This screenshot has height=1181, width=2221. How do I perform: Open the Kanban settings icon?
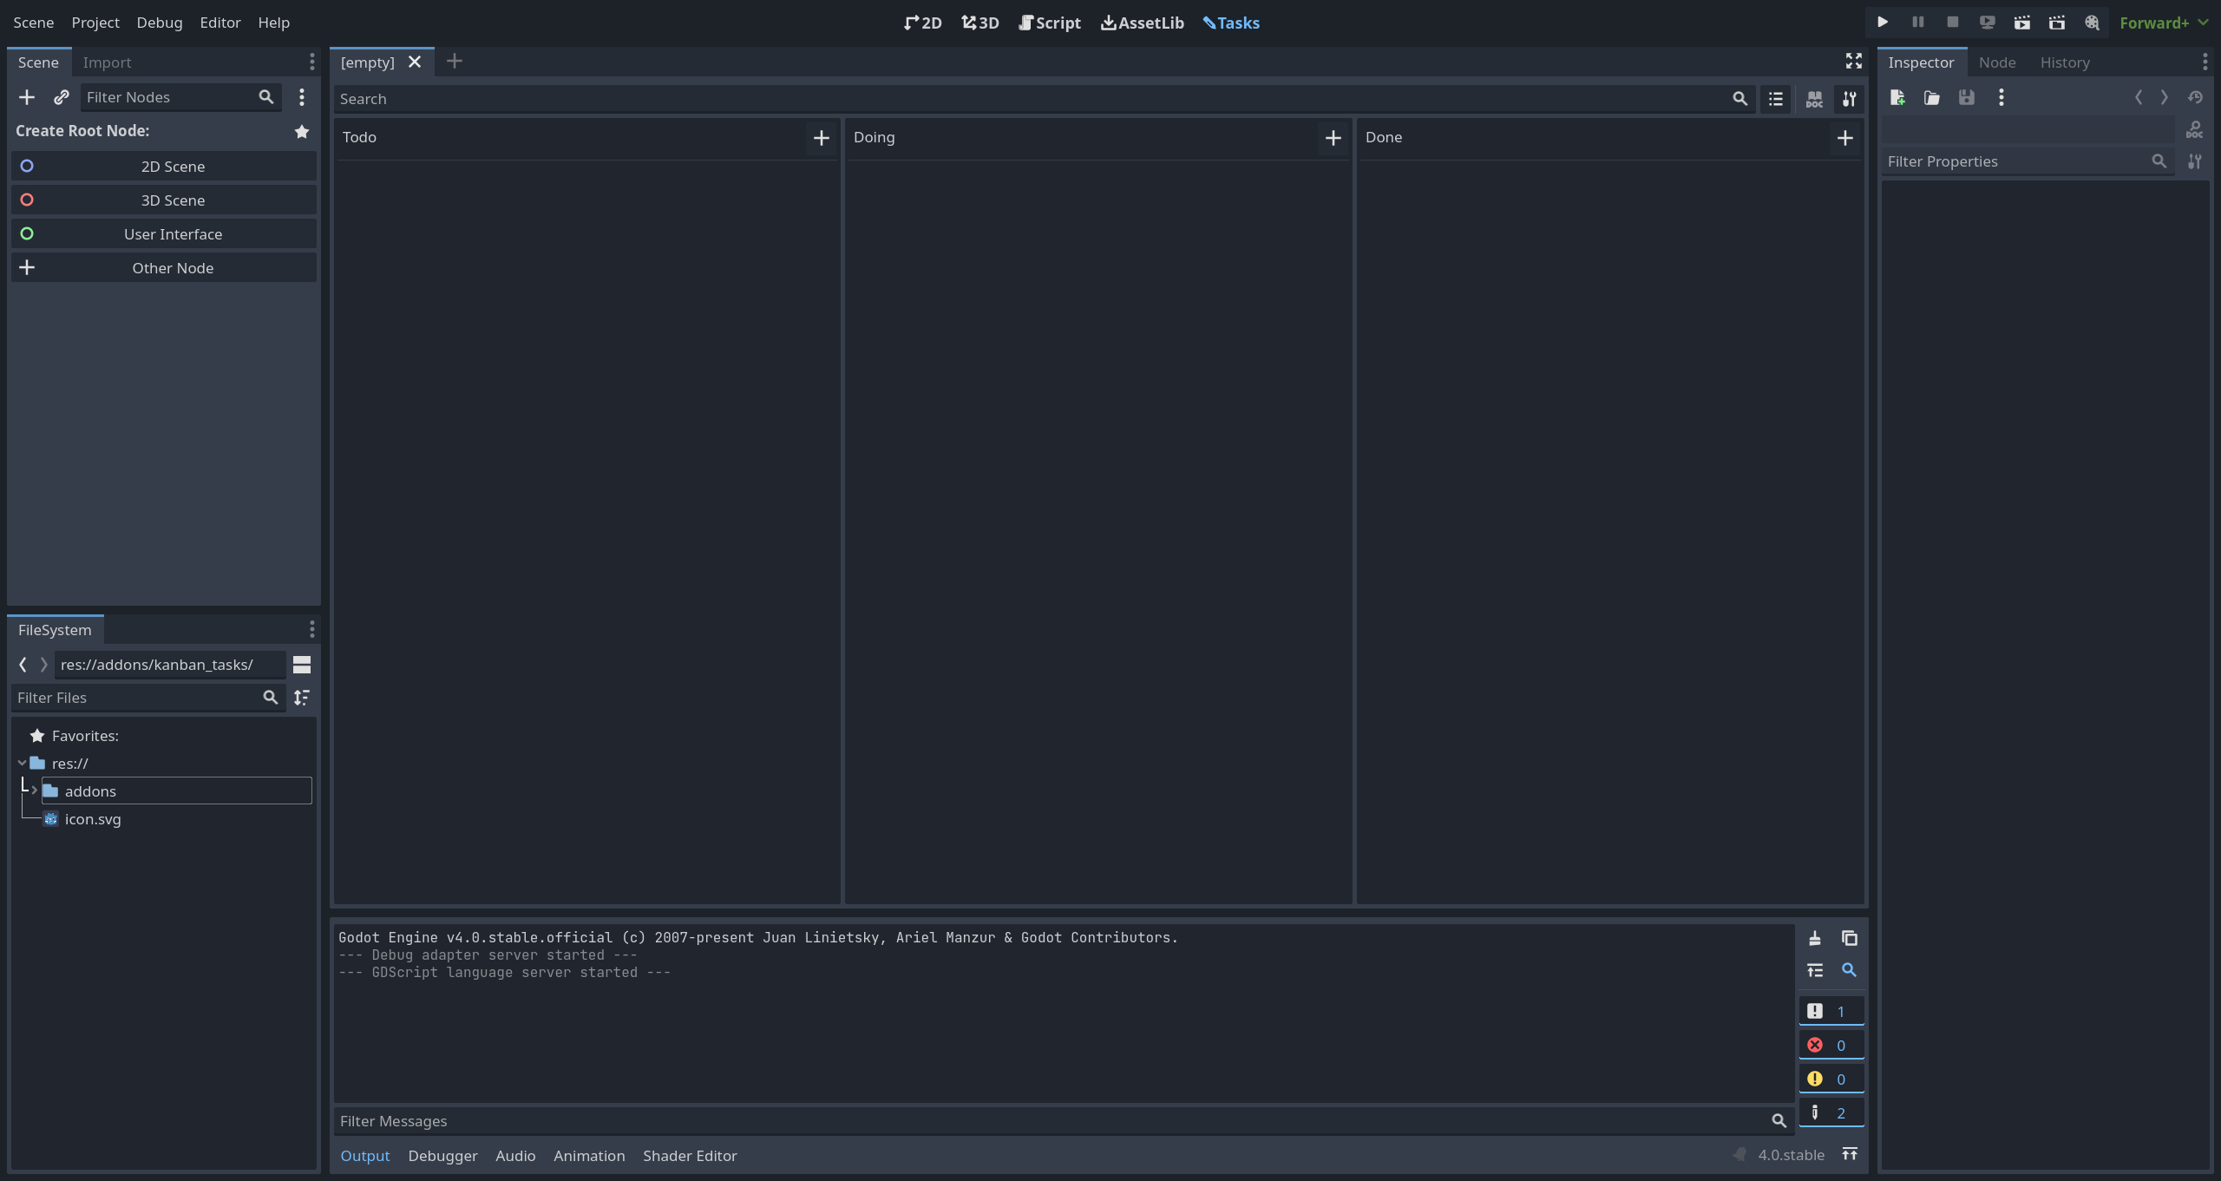[1850, 99]
